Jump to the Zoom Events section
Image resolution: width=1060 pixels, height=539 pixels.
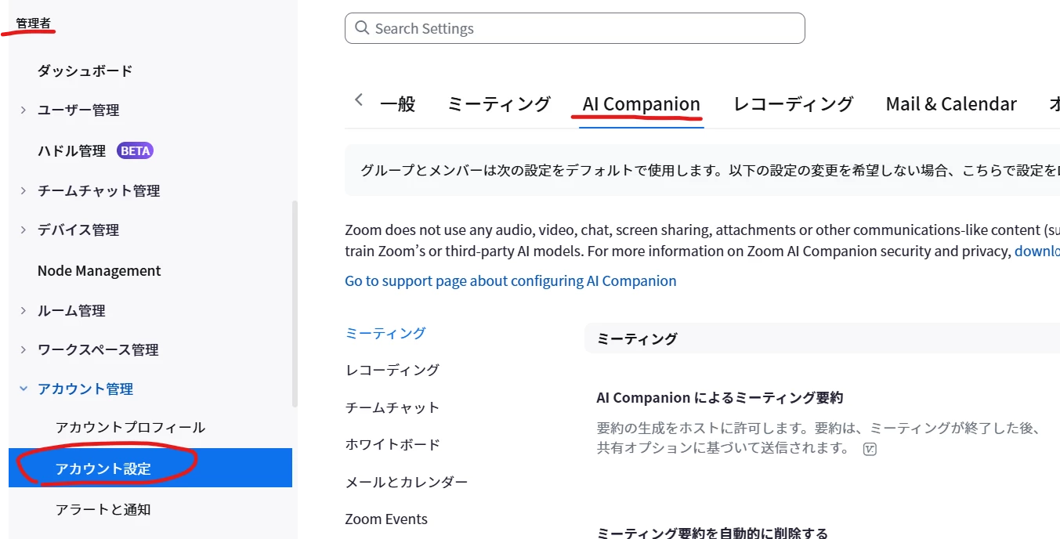pos(386,519)
